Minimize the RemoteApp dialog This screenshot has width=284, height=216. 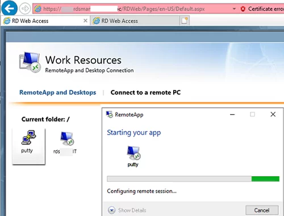pyautogui.click(x=232, y=114)
